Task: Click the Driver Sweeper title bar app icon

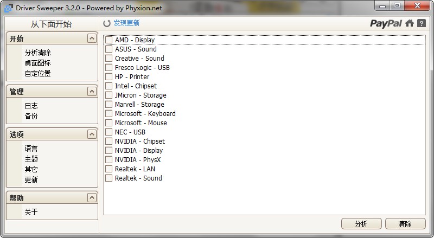Action: (x=8, y=8)
